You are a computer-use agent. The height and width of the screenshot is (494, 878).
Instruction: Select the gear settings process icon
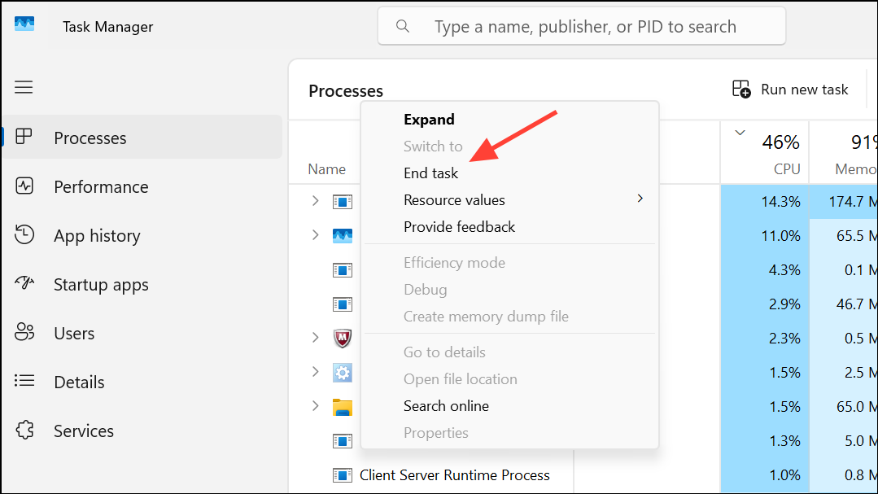(342, 373)
